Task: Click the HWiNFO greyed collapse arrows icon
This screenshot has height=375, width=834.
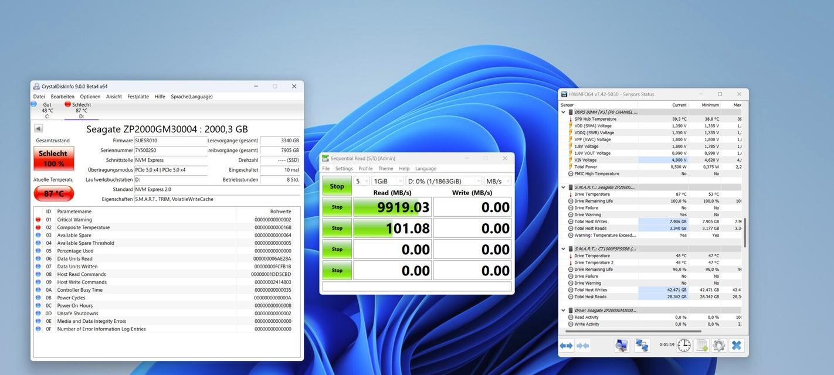Action: point(582,346)
